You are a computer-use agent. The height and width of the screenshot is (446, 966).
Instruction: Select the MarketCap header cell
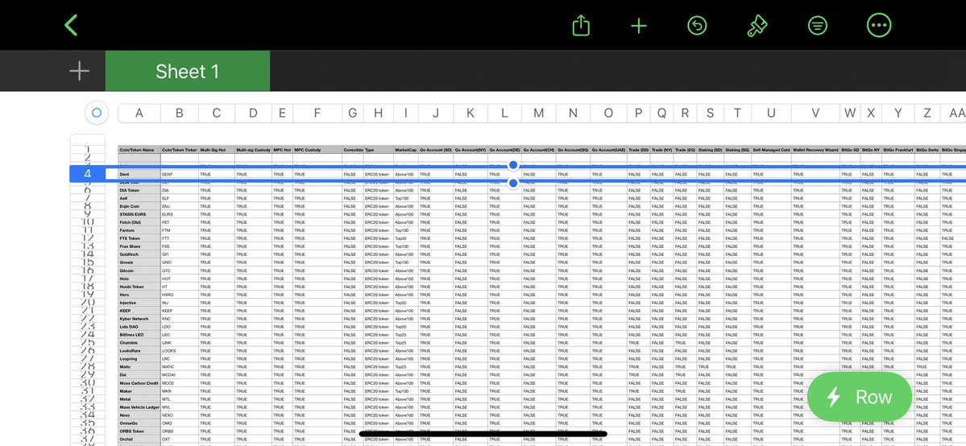[405, 150]
